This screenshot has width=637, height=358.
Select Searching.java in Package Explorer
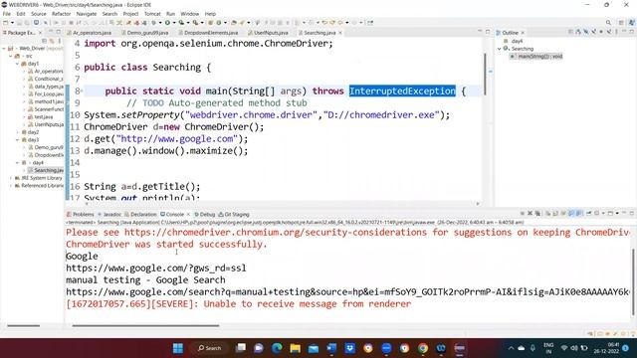46,170
